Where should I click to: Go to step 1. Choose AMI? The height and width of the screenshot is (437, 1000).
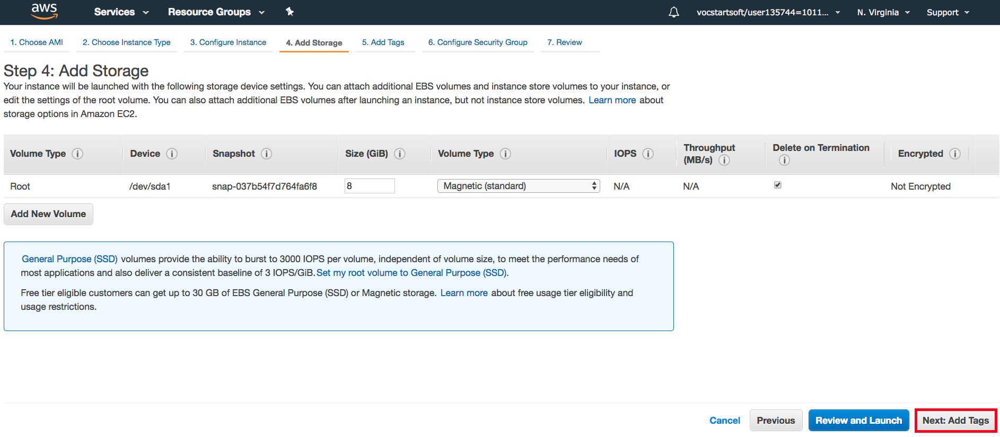pos(37,42)
